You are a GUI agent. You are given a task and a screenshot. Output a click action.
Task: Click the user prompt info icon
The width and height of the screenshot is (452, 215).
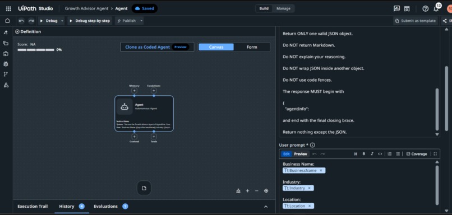312,145
